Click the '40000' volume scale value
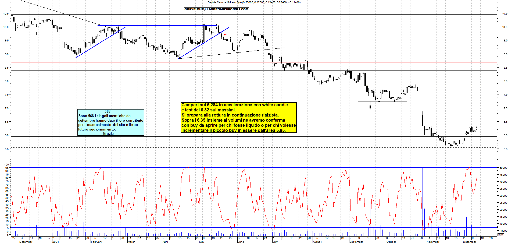 coord(503,182)
